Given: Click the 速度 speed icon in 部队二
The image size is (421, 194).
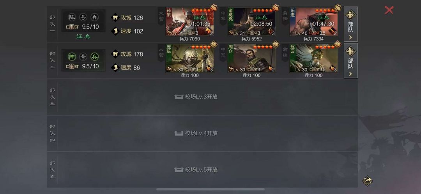Looking at the screenshot, I should click(115, 67).
